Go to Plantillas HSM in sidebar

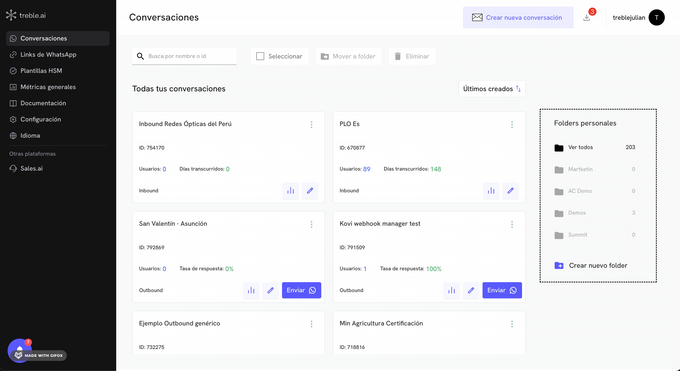click(41, 71)
